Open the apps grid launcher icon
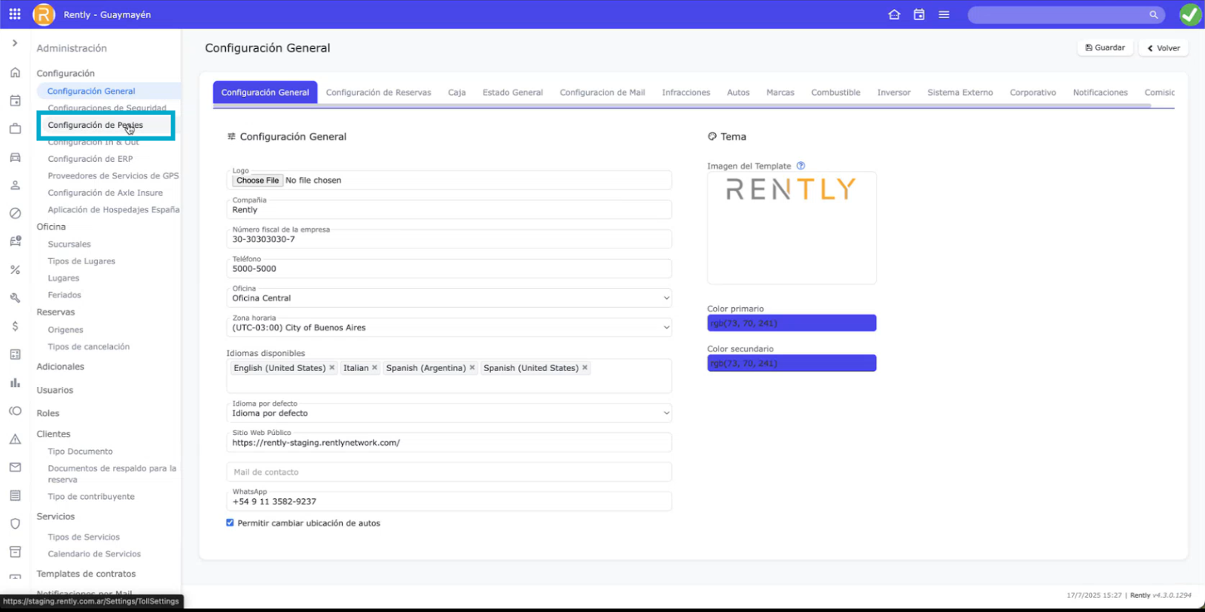The width and height of the screenshot is (1205, 612). [15, 14]
